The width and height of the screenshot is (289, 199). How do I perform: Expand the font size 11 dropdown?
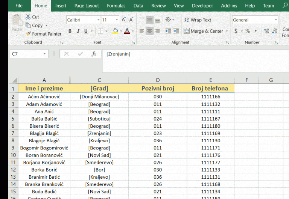[117, 20]
